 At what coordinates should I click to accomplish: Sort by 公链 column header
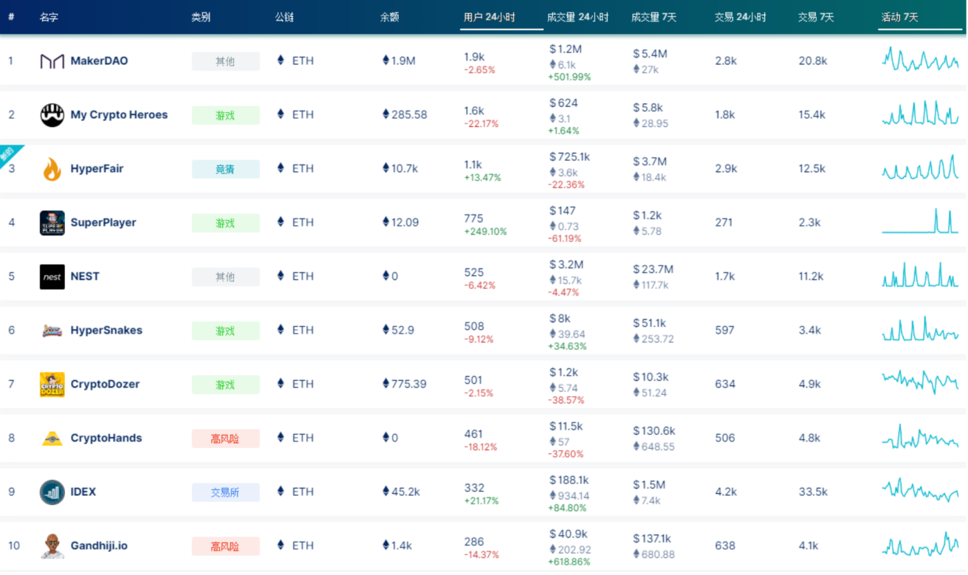coord(284,17)
